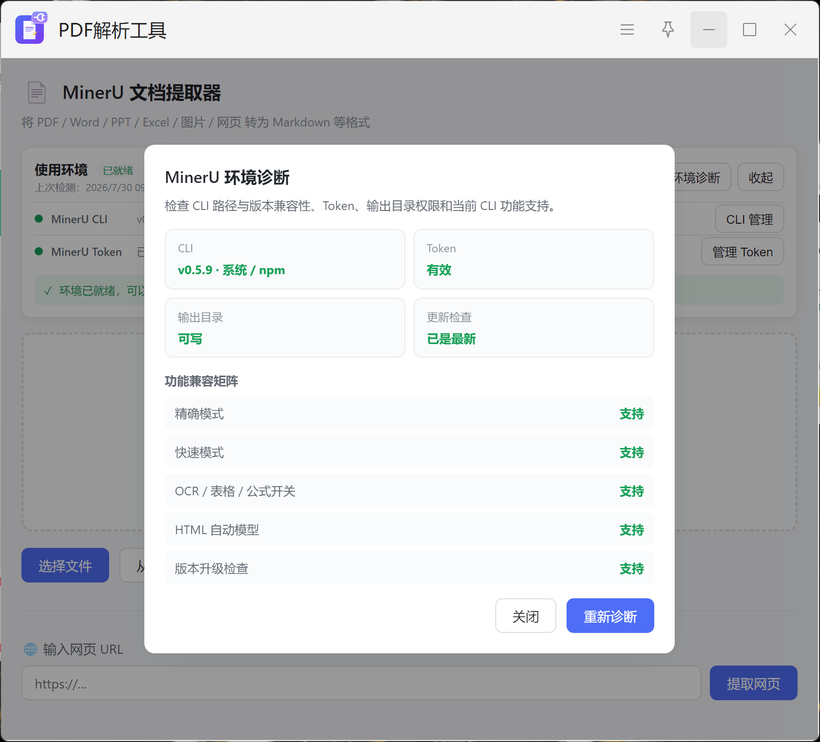
Task: Maximize the PDF解析工具 window
Action: point(750,30)
